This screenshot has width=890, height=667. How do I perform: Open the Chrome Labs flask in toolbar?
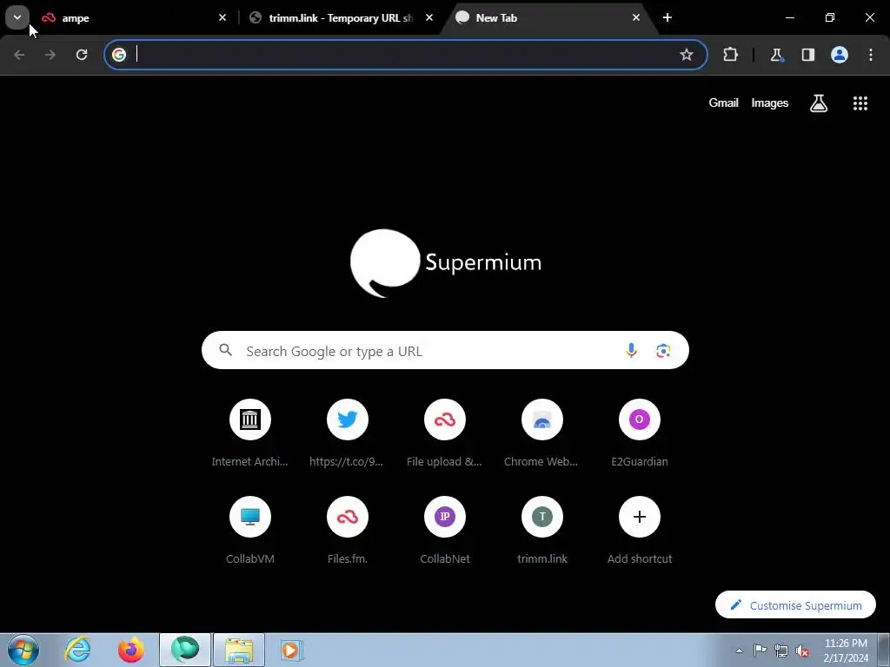pos(776,55)
